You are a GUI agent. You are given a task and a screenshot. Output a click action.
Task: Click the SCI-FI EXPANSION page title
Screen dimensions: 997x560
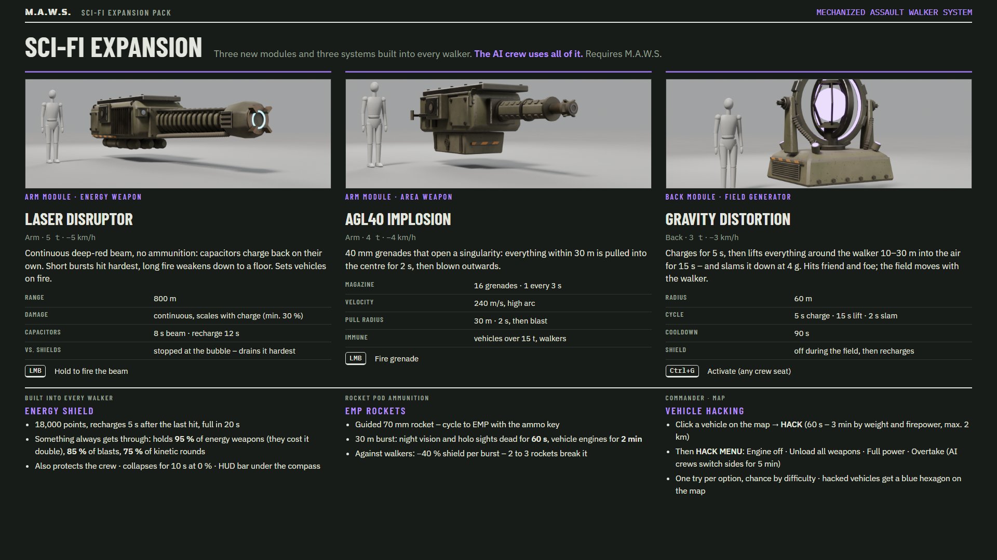pos(113,47)
